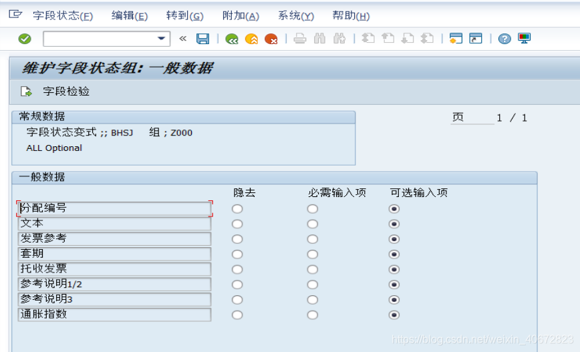Select 隐去 radio for 托收发票
This screenshot has height=352, width=580.
pos(237,270)
